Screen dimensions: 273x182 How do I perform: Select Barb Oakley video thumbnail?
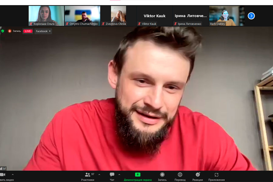[x=227, y=16]
